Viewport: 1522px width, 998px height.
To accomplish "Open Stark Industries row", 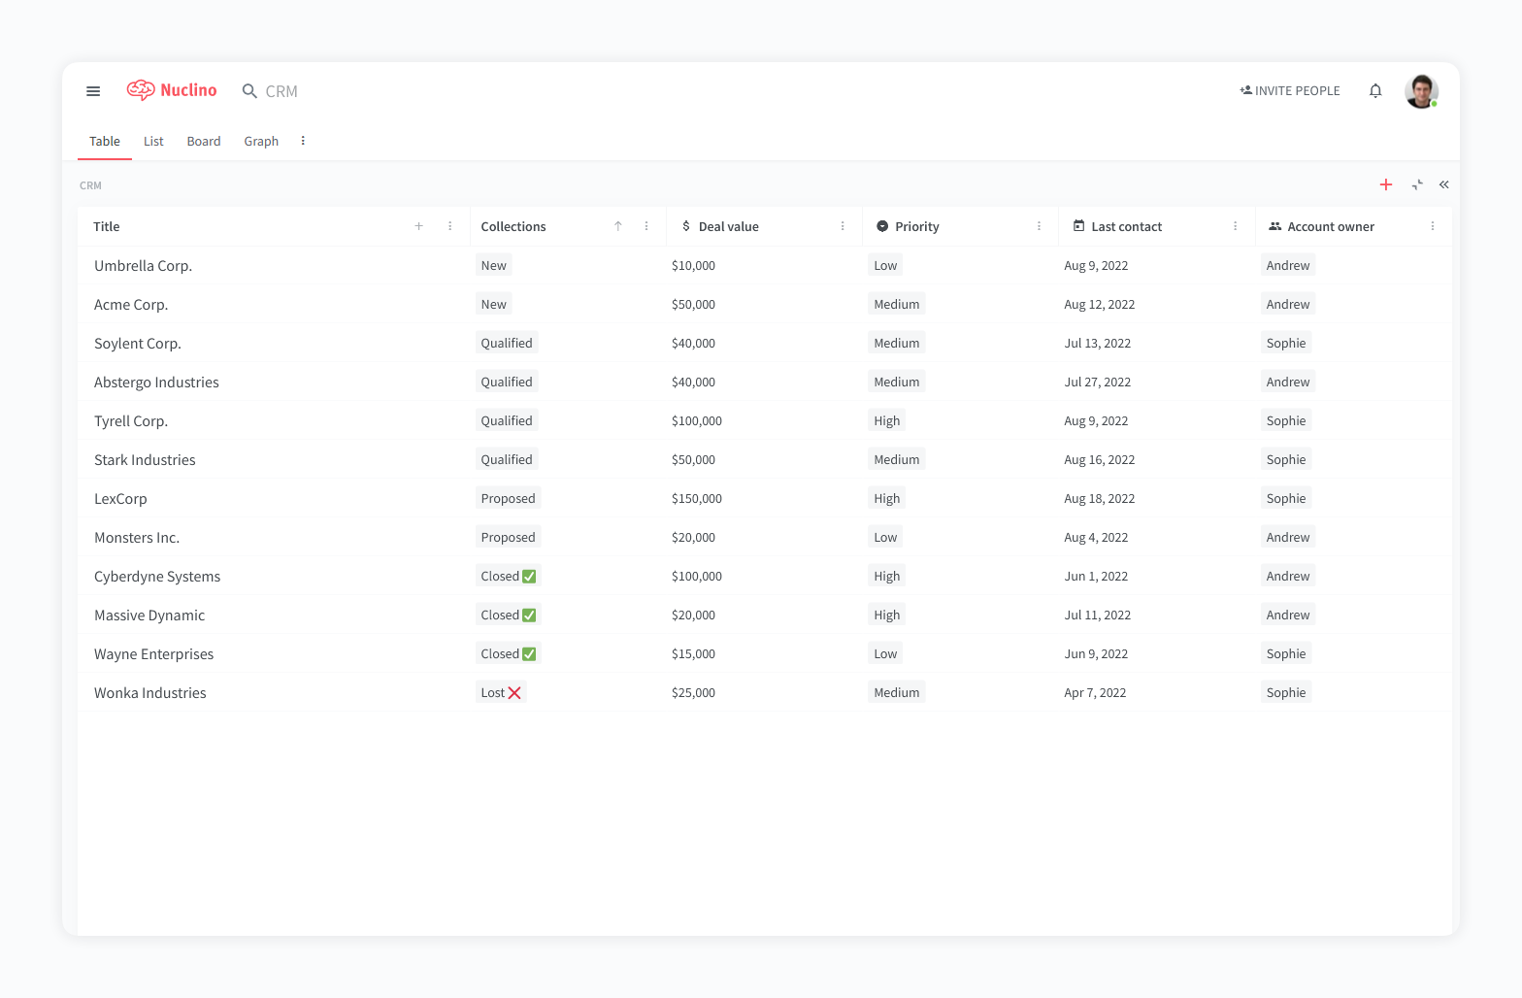I will pos(145,460).
